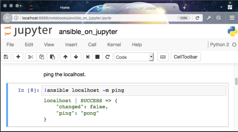Switch to the Home browser tab
The image size is (238, 132).
coord(65,8)
